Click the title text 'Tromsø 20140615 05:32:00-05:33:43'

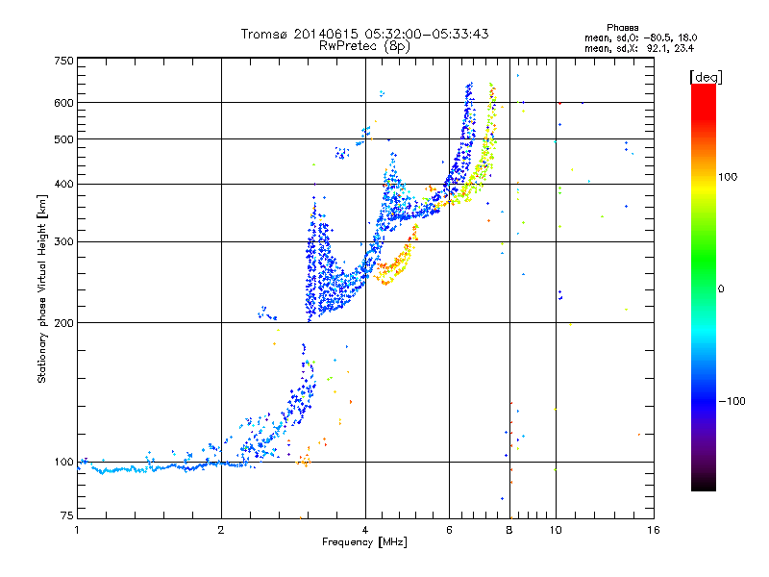point(364,34)
